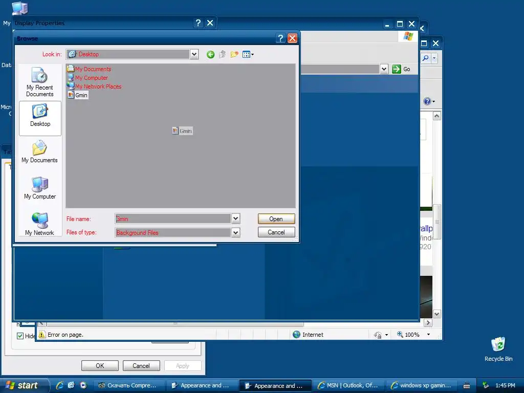This screenshot has height=393, width=524.
Task: Click the Error on page warning icon
Action: tap(42, 335)
